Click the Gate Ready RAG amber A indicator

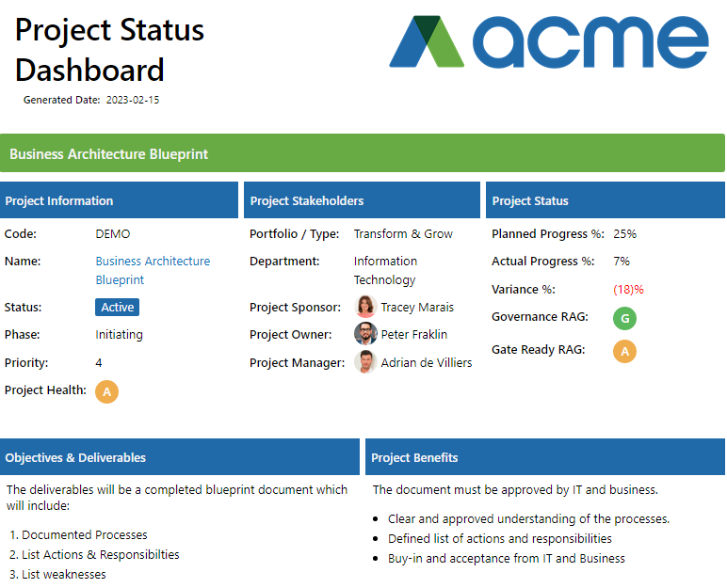(624, 351)
